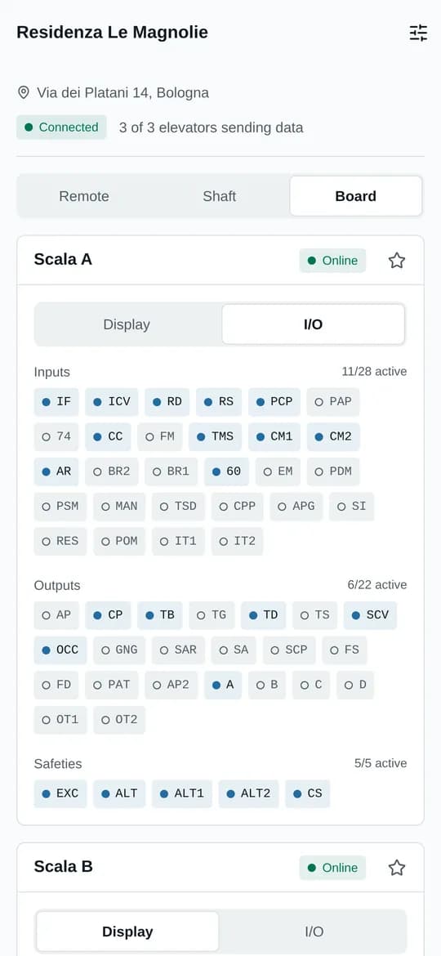Click the Connected status badge
The width and height of the screenshot is (441, 956).
61,127
